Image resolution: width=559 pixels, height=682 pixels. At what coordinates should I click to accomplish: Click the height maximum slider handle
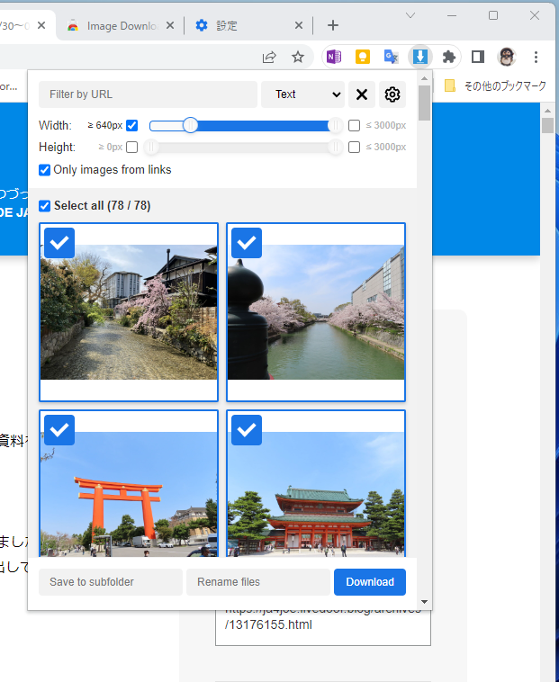coord(335,147)
